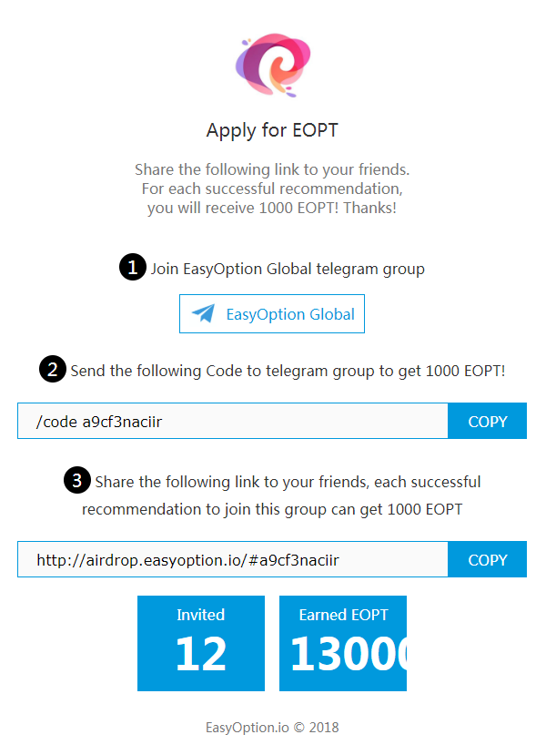This screenshot has height=755, width=556.
Task: Click the step 3 number badge
Action: (77, 480)
